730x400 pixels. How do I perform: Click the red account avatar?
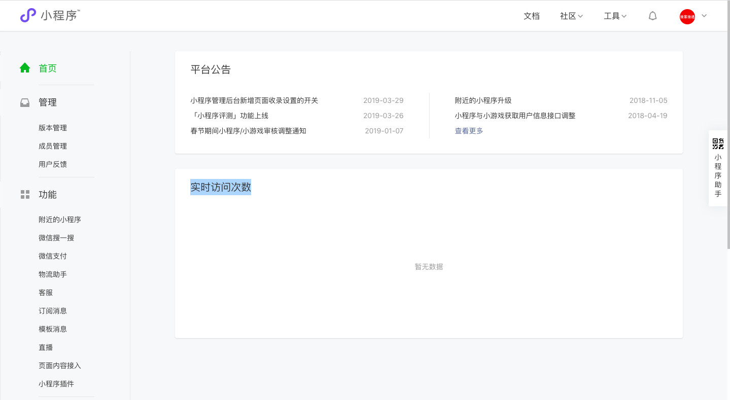pyautogui.click(x=687, y=17)
